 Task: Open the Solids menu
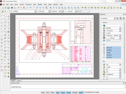[x=50, y=5]
